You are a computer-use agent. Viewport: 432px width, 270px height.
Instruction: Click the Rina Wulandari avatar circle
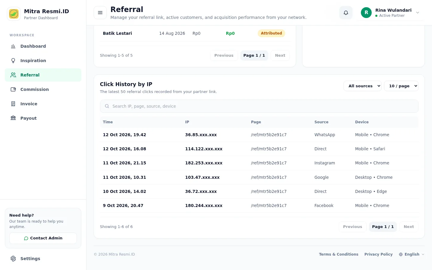pos(366,13)
